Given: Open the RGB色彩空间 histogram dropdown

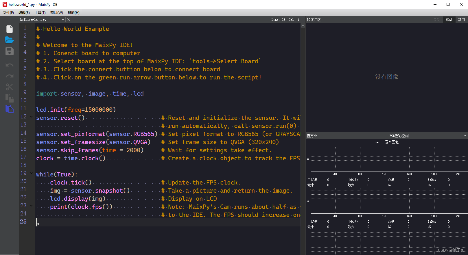Looking at the screenshot, I should click(x=465, y=136).
